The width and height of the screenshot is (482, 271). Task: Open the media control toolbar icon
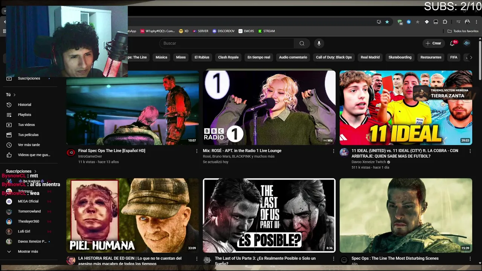tap(458, 22)
